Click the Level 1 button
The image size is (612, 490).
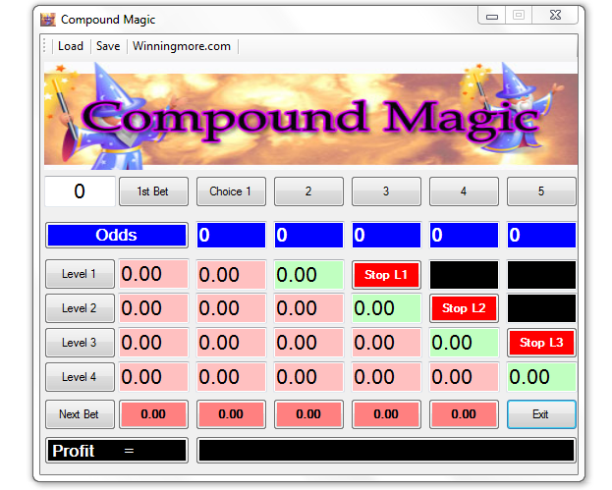click(80, 274)
